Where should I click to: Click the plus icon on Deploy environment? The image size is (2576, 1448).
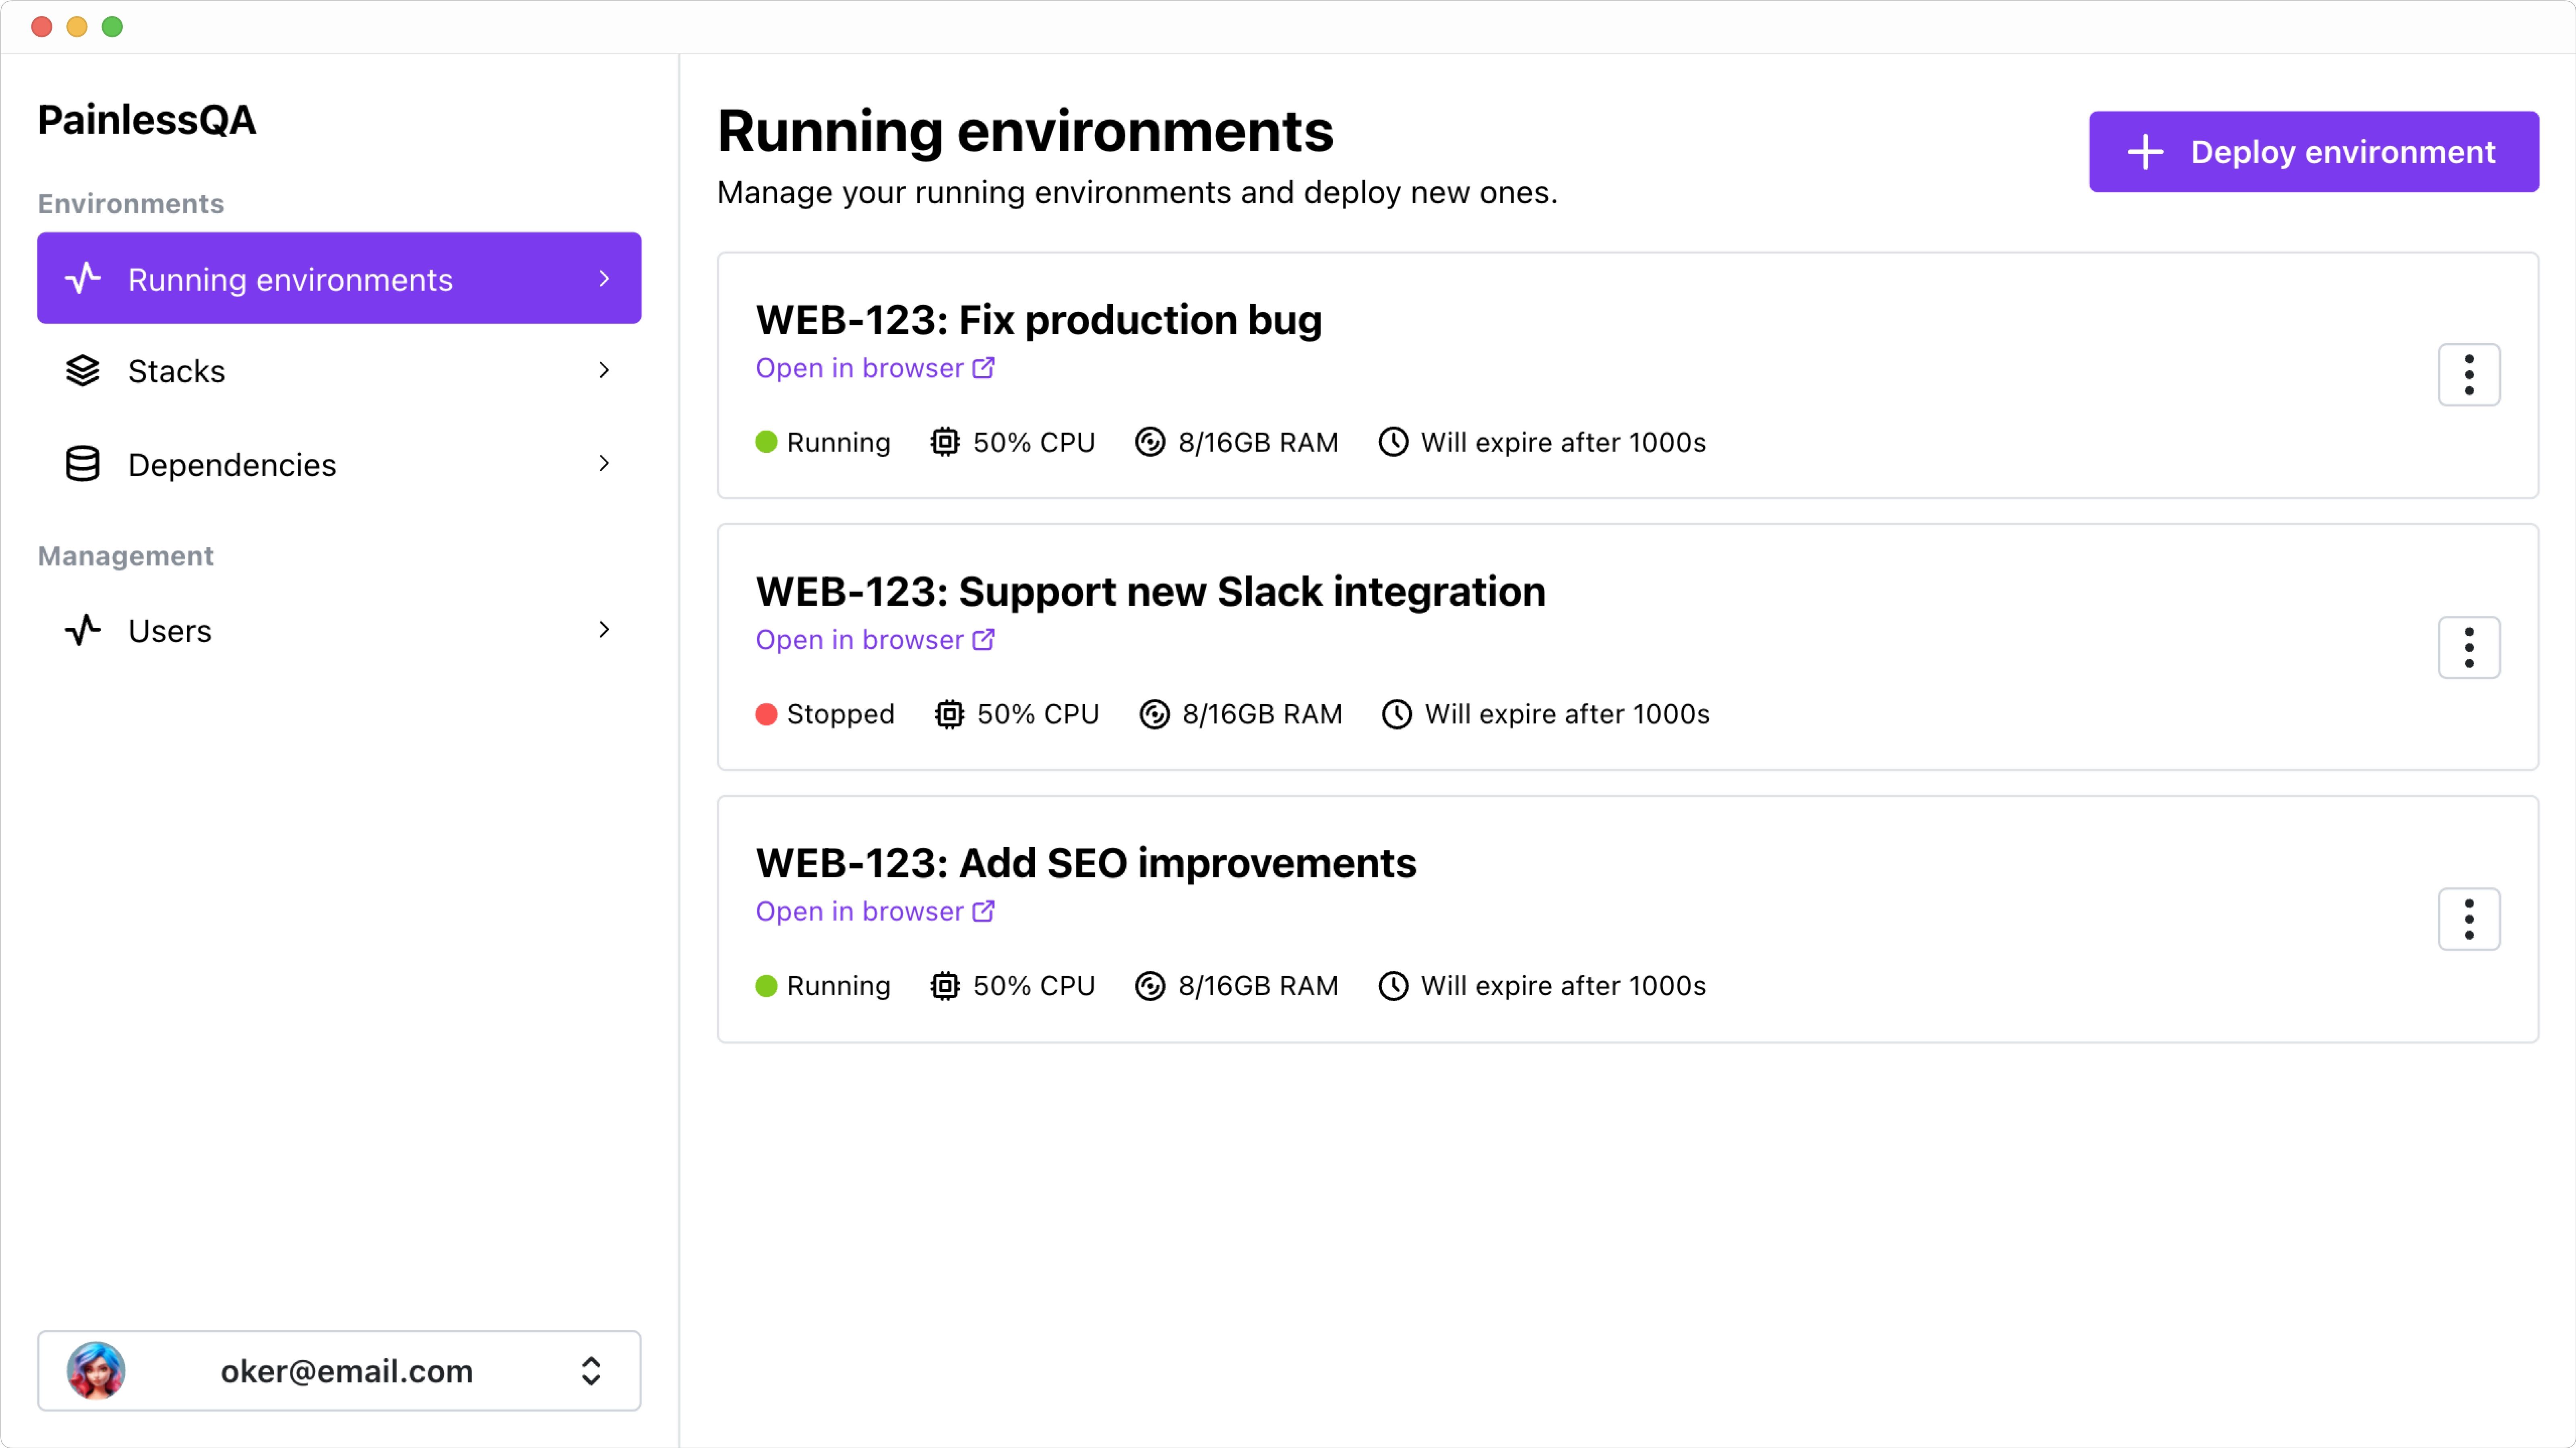pos(2145,152)
